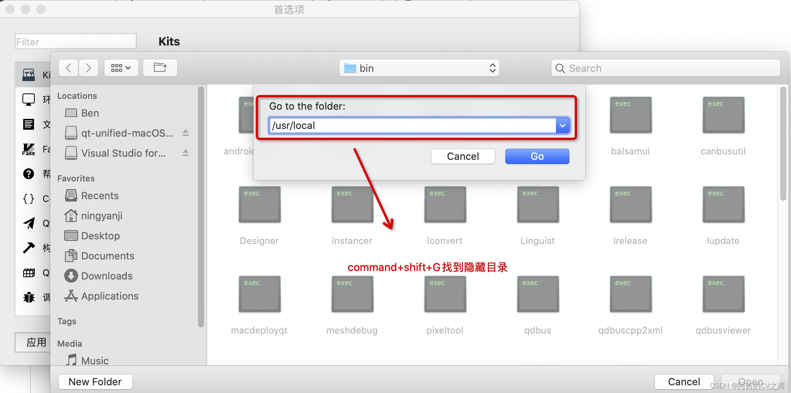Eject the Visual Studio for... volume
Image resolution: width=791 pixels, height=393 pixels.
point(186,153)
